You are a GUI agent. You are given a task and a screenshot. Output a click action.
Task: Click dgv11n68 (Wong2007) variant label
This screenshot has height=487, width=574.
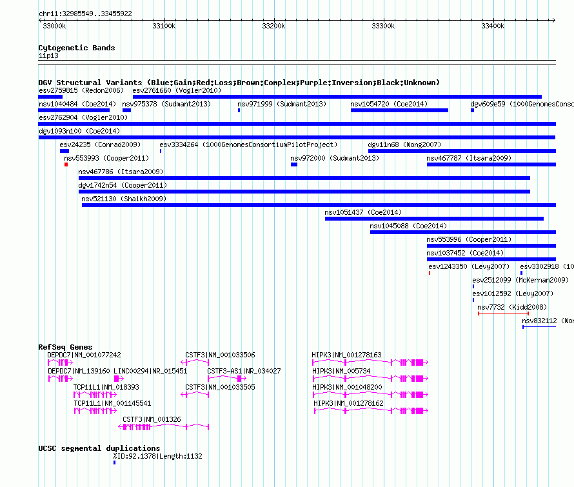(404, 144)
